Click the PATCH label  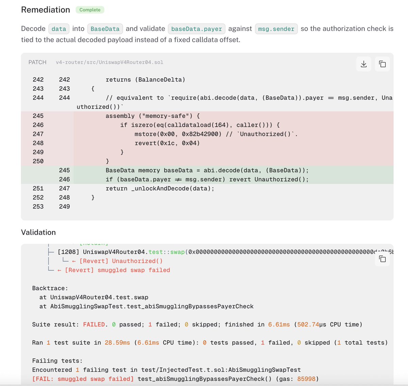pyautogui.click(x=37, y=62)
